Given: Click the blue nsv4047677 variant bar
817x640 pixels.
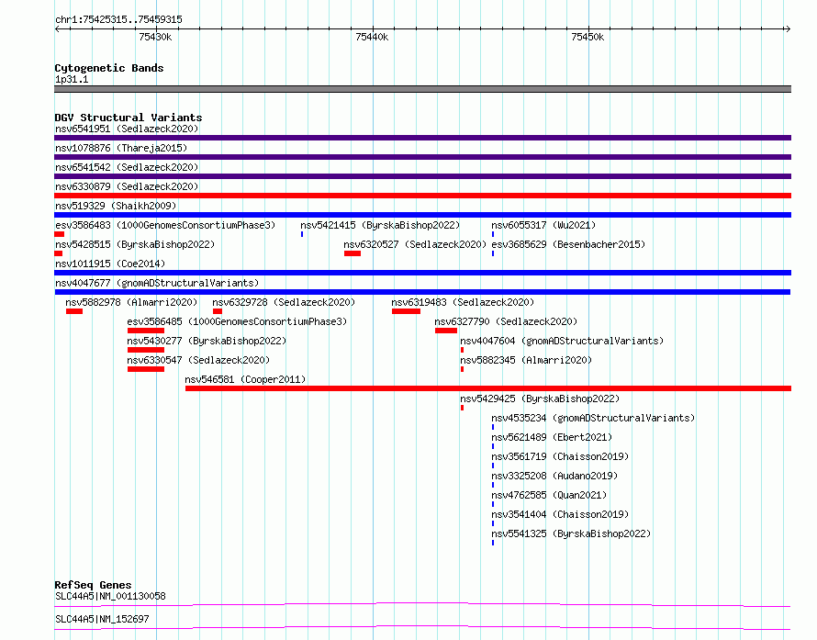Looking at the screenshot, I should tap(422, 292).
